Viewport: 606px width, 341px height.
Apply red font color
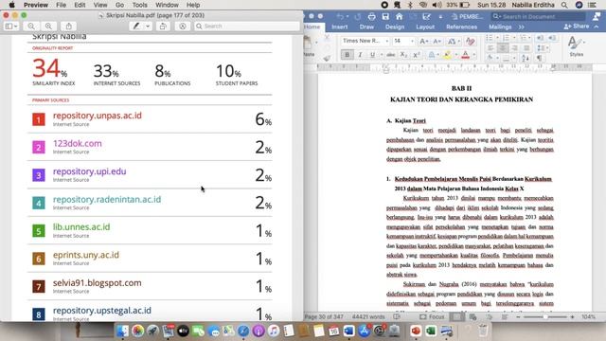(465, 55)
